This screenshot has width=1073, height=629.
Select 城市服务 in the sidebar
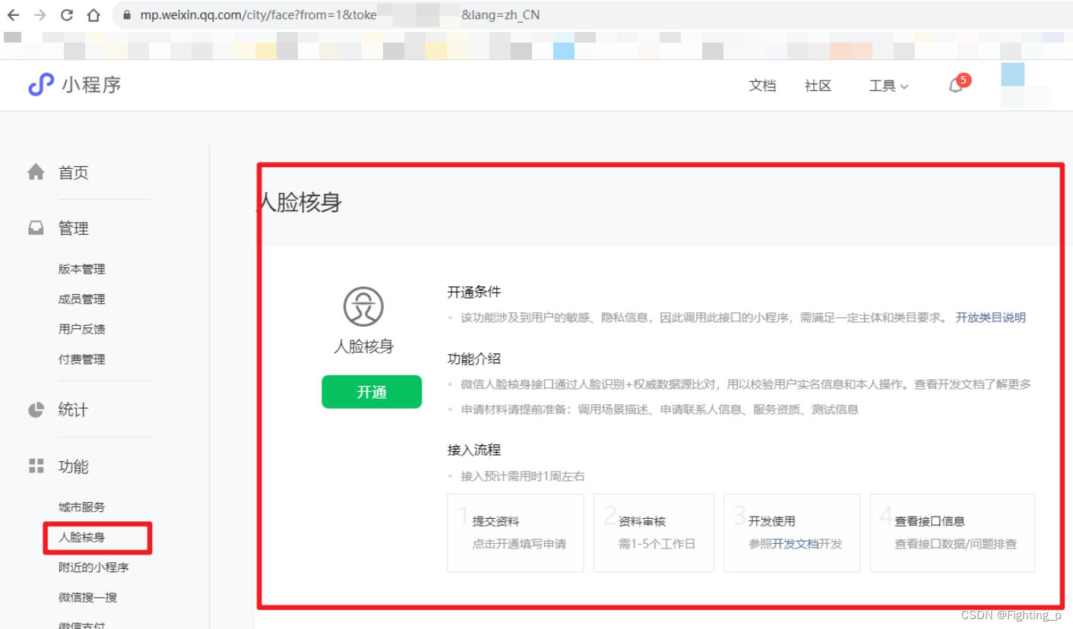(81, 507)
